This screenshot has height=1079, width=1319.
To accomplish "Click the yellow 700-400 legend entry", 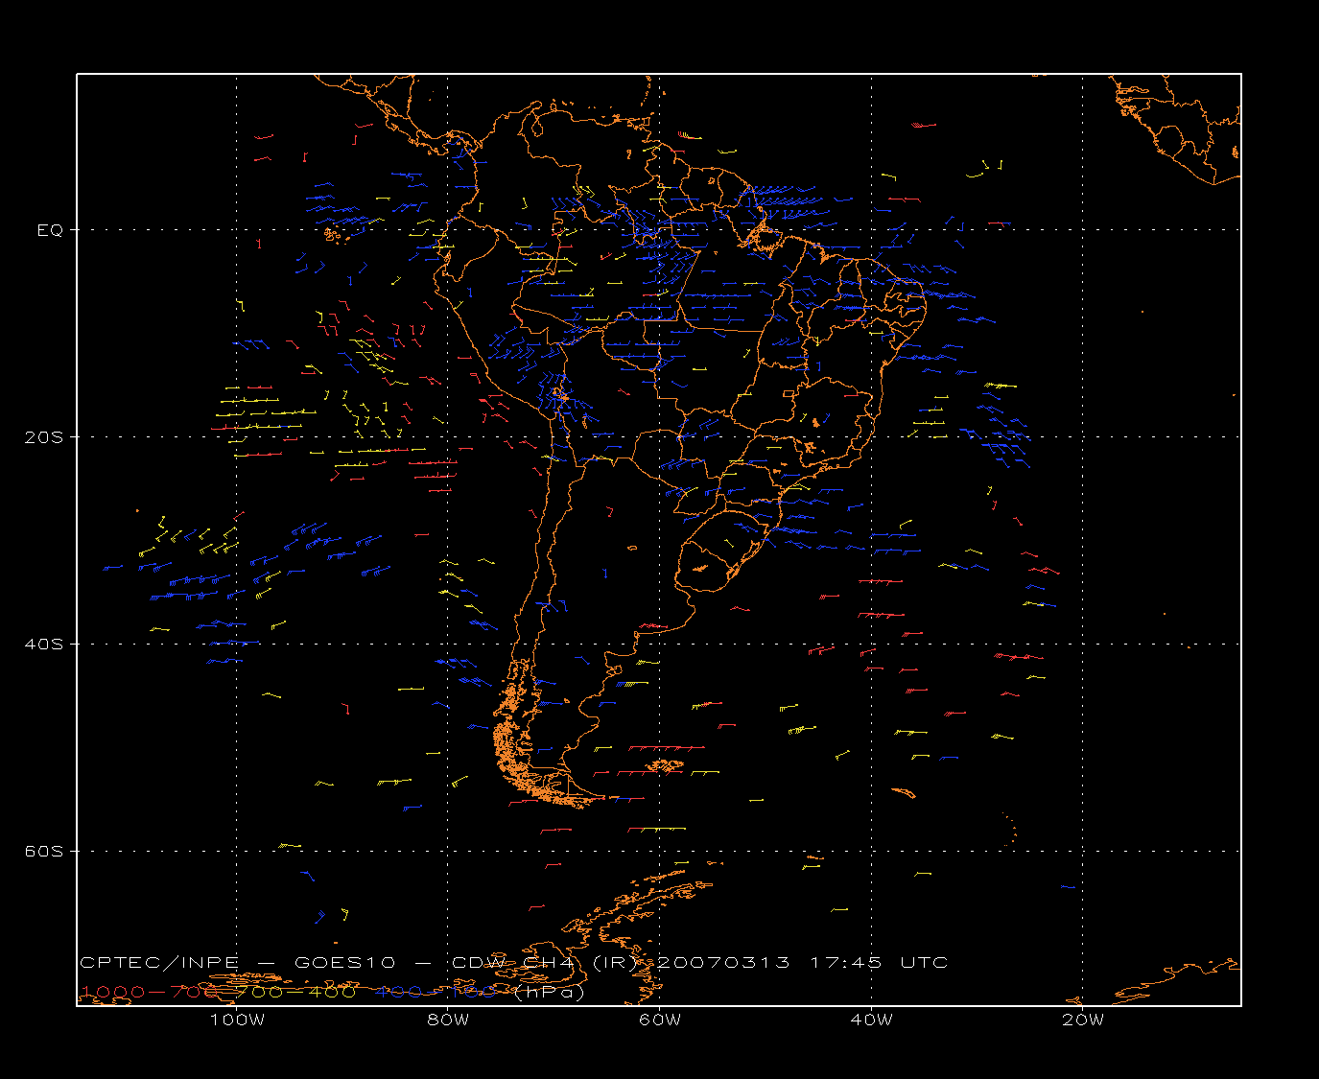I will coord(296,992).
